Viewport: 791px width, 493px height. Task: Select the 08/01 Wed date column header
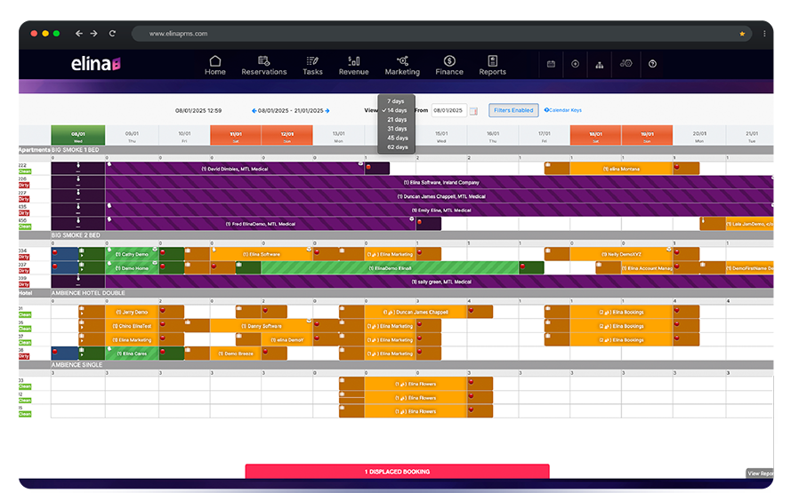point(78,135)
